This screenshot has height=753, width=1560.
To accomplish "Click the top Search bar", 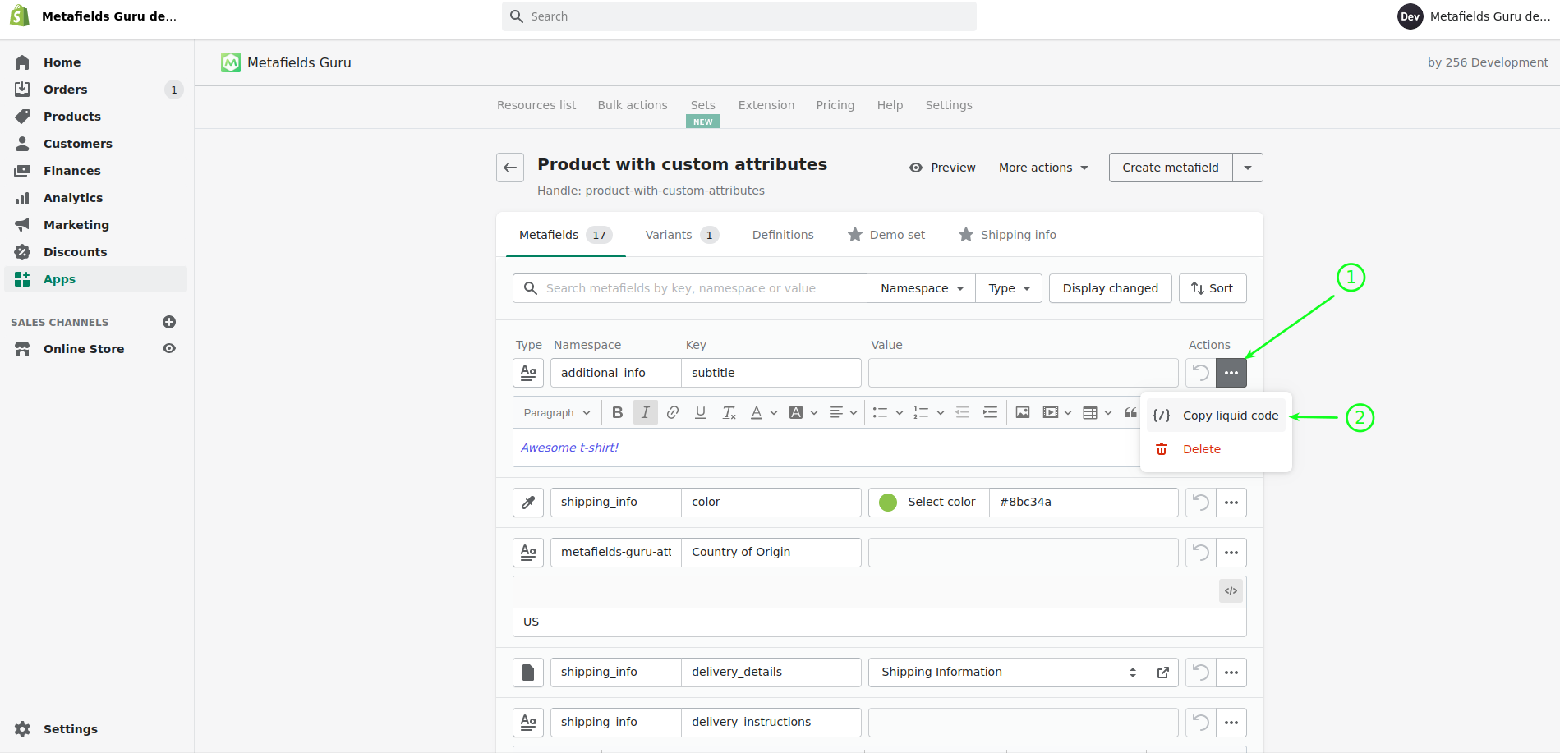I will [x=739, y=16].
